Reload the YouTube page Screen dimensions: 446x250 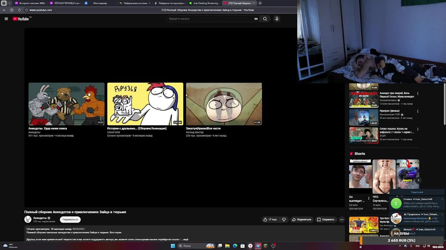pyautogui.click(x=19, y=10)
